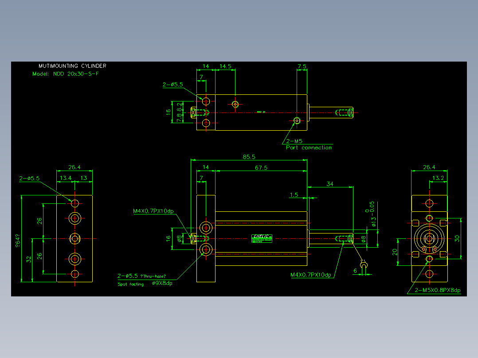
Task: Select the 'M4X0.7PX10dp' callout near the rod end
Action: point(311,275)
